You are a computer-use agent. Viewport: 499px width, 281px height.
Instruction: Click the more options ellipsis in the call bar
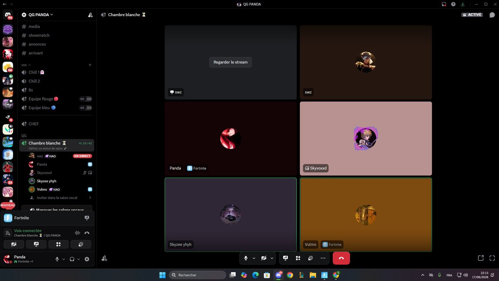pos(323,258)
